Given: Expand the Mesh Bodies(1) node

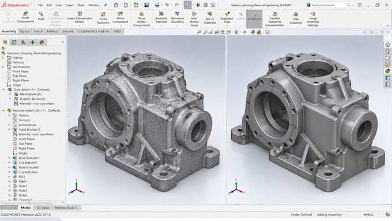Looking at the screenshot, I should [10, 95].
